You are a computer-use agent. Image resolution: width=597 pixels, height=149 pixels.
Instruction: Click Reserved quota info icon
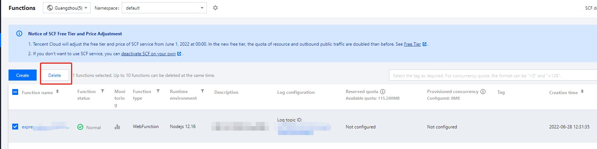coord(383,92)
